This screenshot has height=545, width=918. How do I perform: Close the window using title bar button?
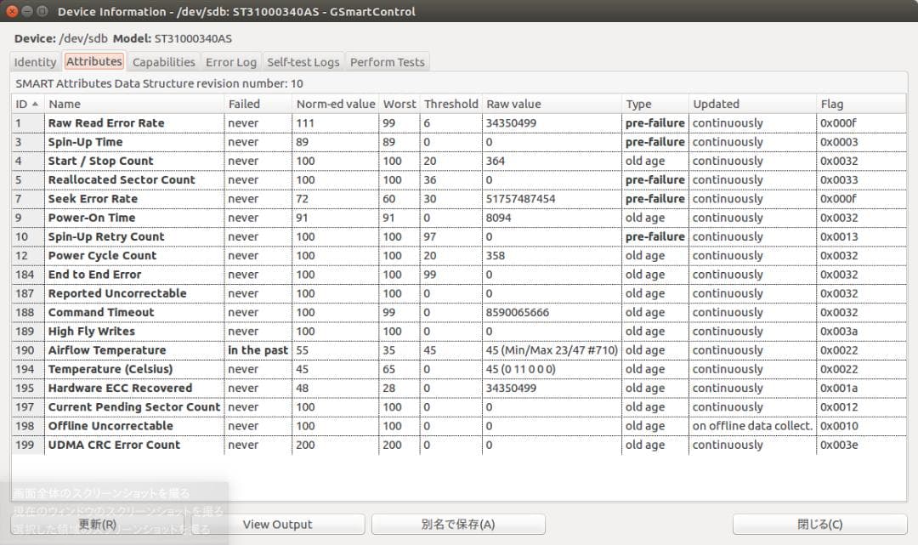tap(13, 12)
